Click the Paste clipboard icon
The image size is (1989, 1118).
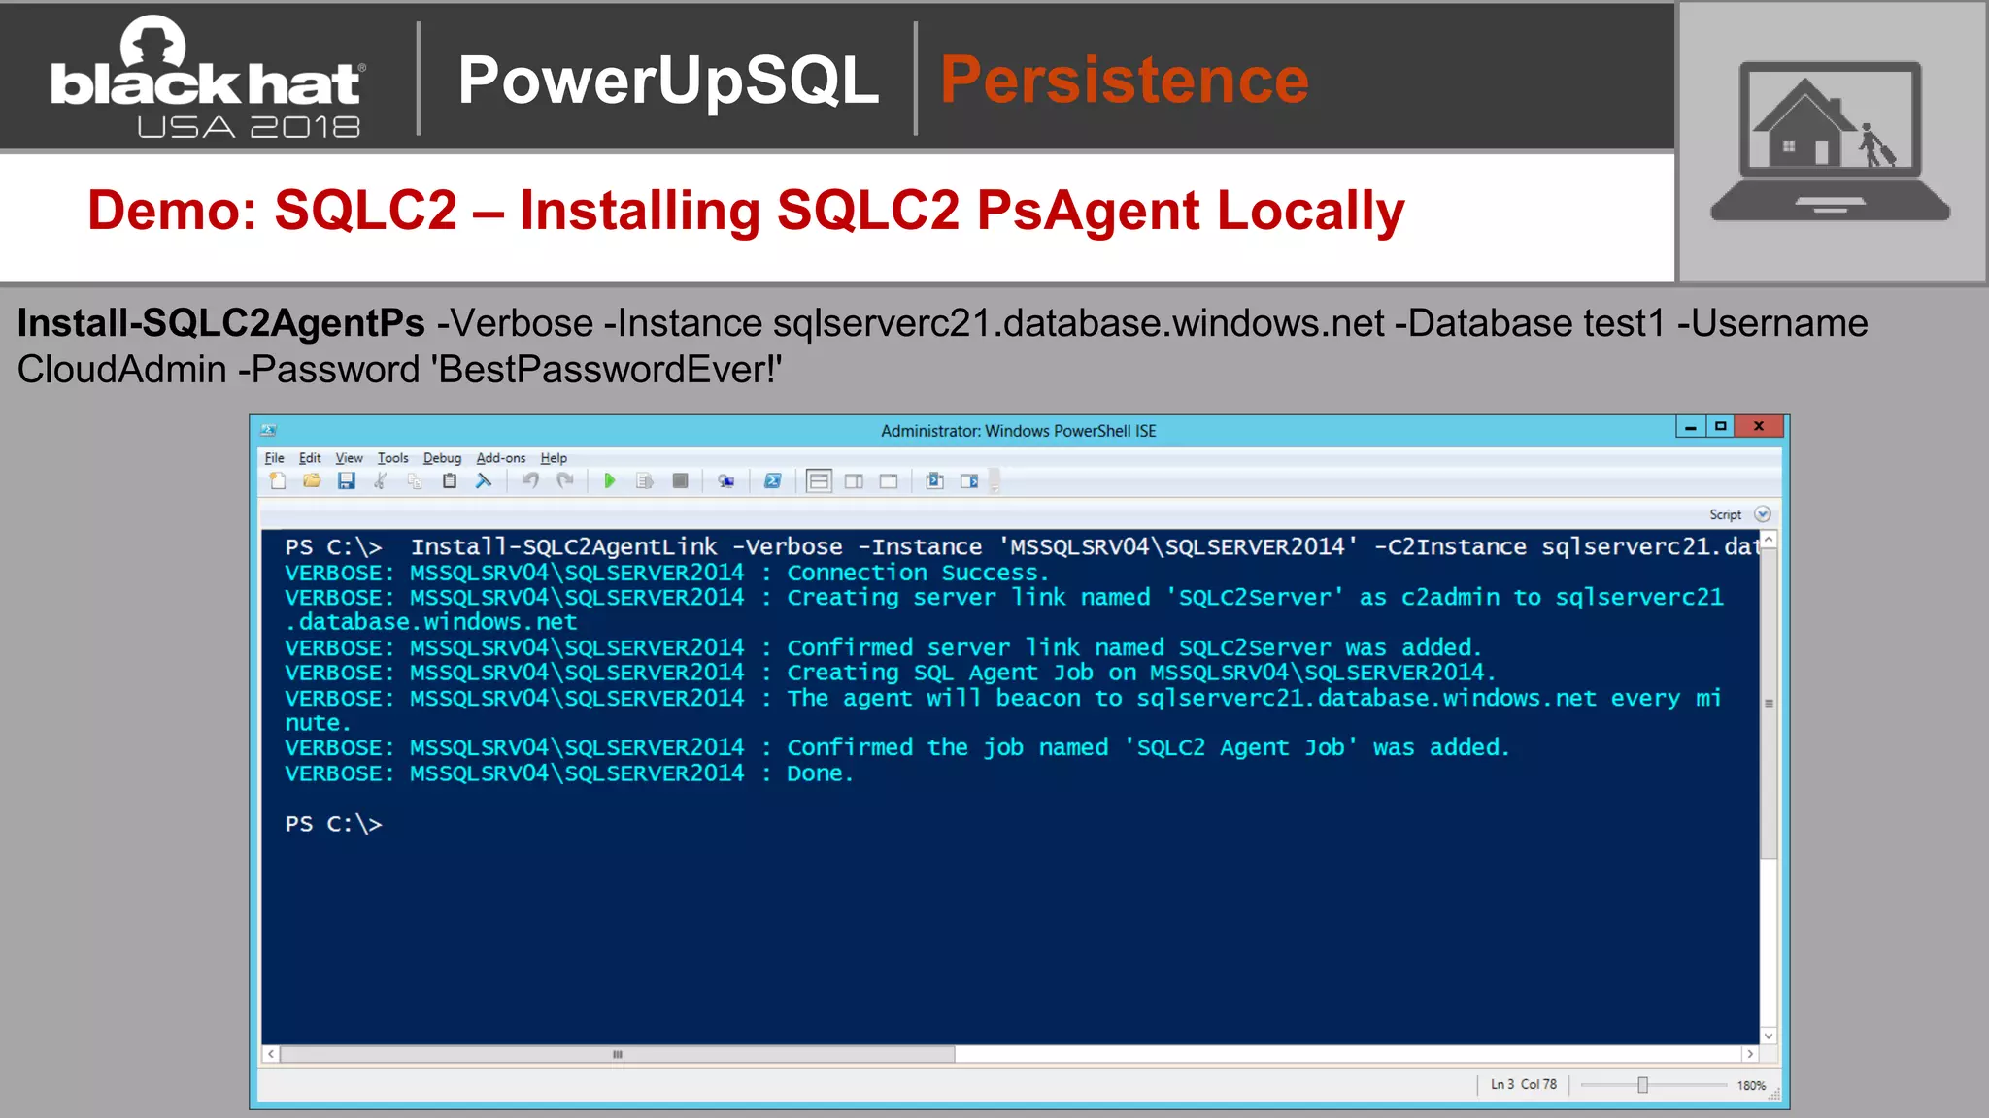(449, 480)
